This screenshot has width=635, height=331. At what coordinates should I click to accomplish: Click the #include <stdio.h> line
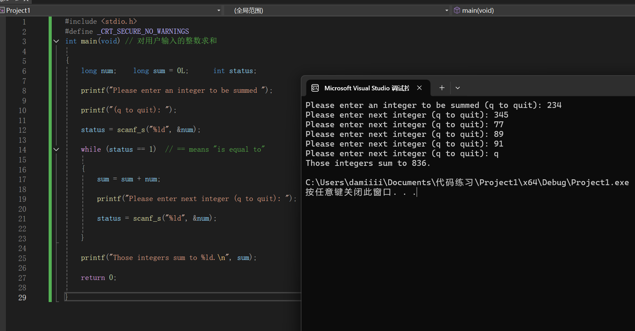click(101, 21)
